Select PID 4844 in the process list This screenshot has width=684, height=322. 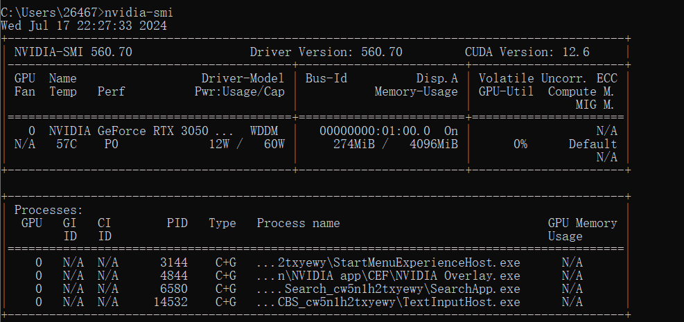point(174,276)
